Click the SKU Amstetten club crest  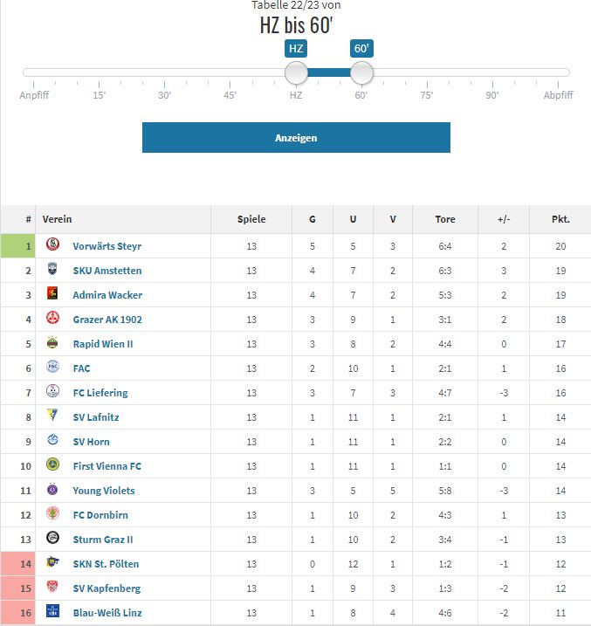[52, 269]
